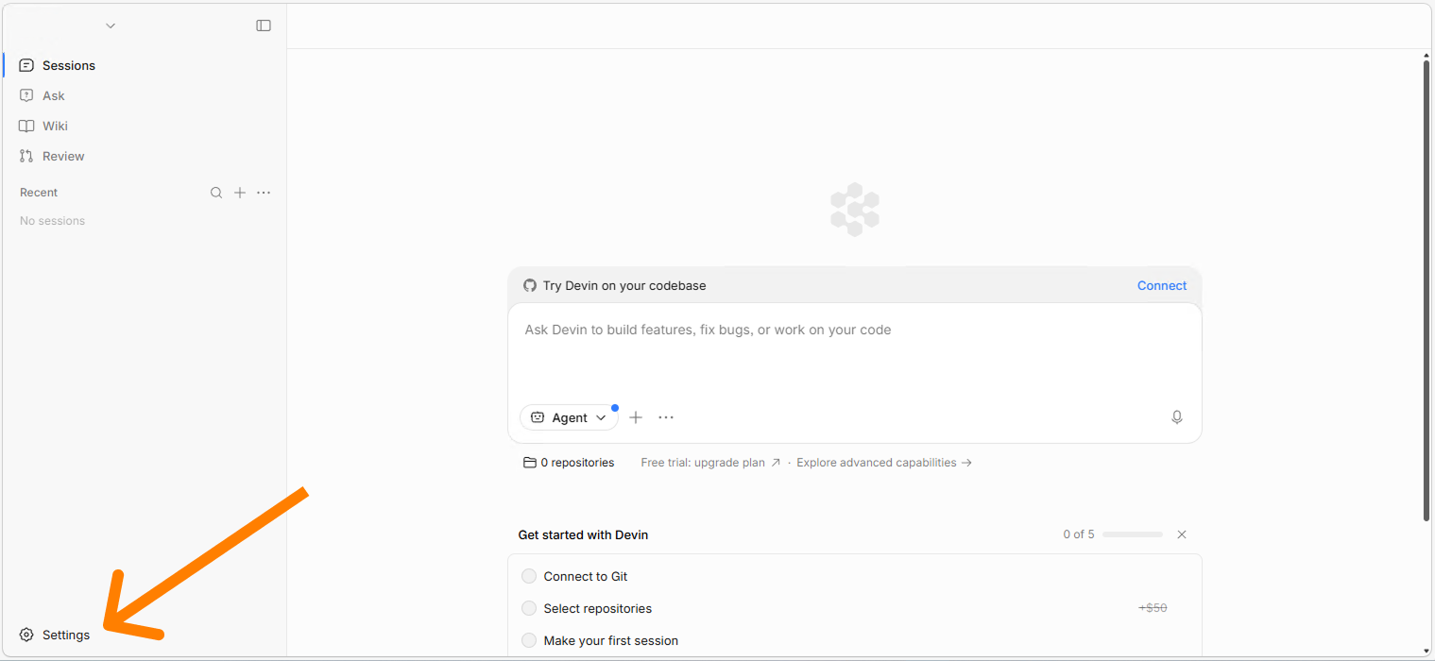Screen dimensions: 1435x661
Task: Check the Make your first session circle
Action: click(x=529, y=640)
